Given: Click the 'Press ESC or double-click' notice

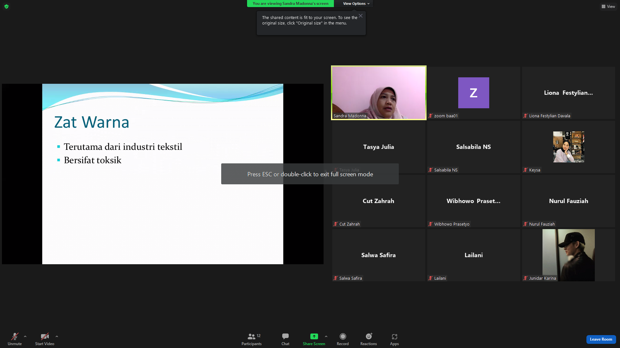Looking at the screenshot, I should pos(310,174).
